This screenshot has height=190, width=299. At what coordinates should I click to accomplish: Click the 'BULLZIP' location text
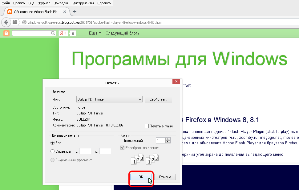click(83, 119)
